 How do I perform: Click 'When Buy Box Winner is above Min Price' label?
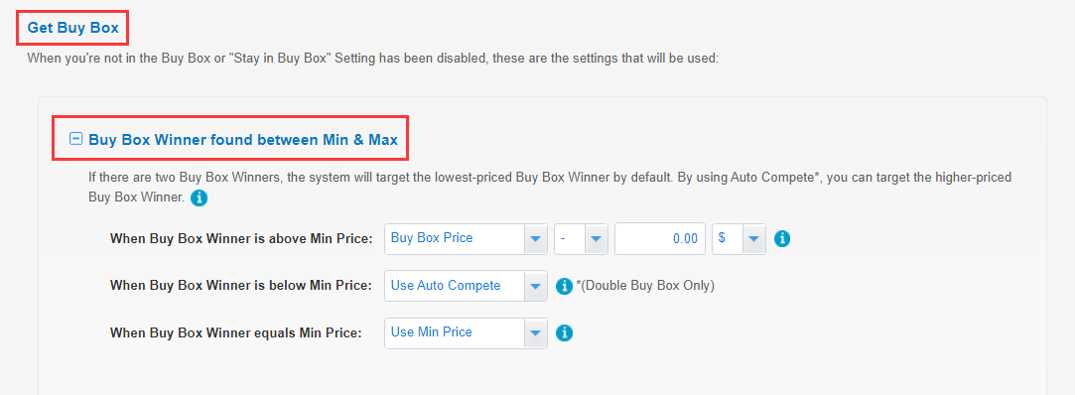pyautogui.click(x=241, y=238)
